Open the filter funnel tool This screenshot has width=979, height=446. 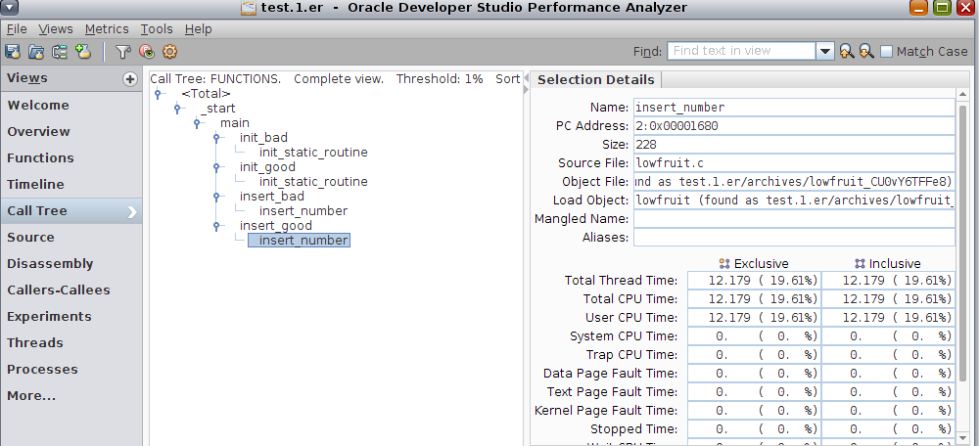click(123, 52)
